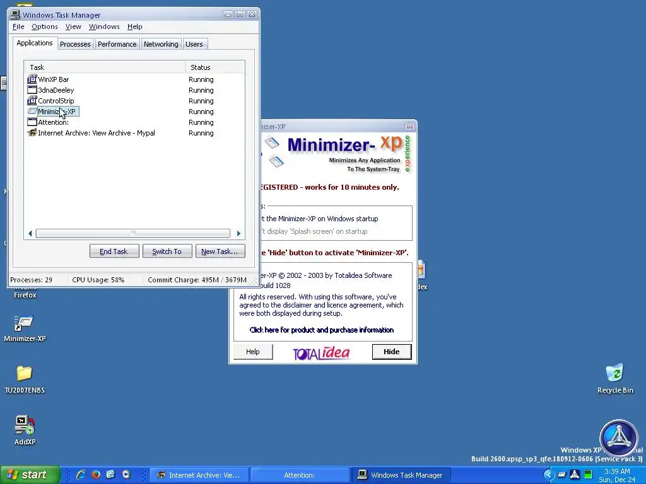
Task: Click Switch To button
Action: 167,251
